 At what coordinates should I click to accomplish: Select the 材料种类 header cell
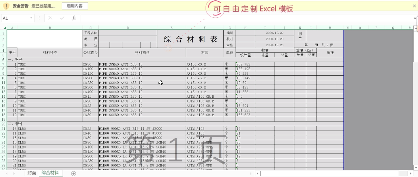click(50, 52)
